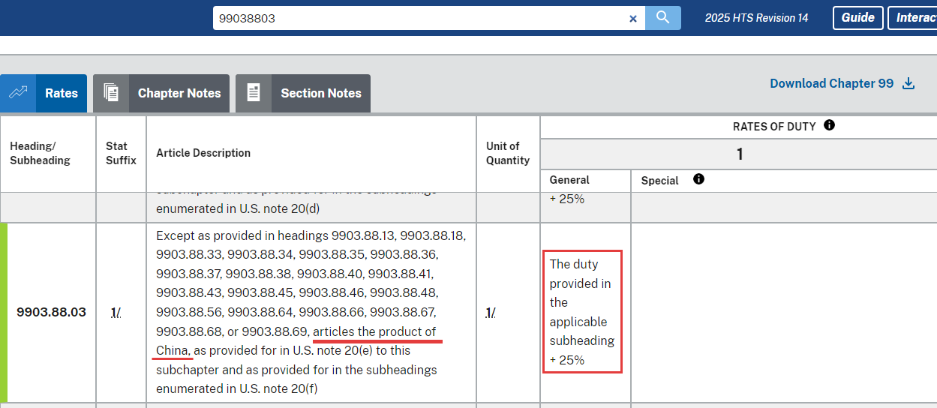Screen dimensions: 937x408
Task: Select heading 9903.88.03 in the table
Action: click(51, 312)
